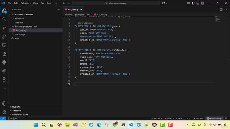Open Customize Layout icon

point(188,3)
